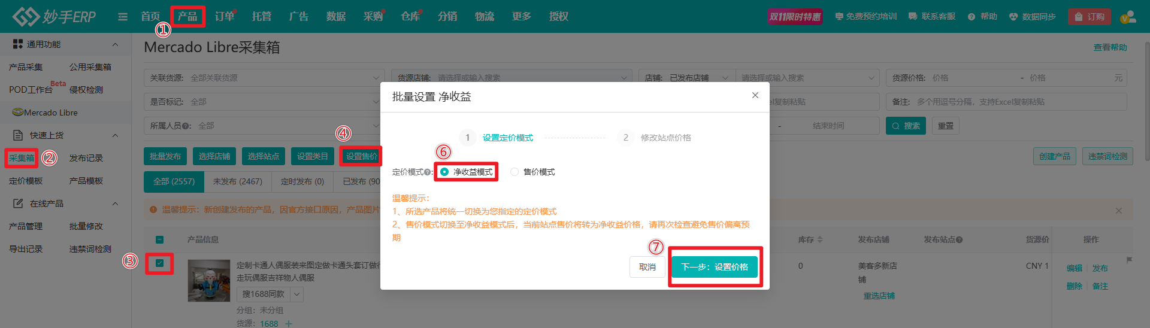The height and width of the screenshot is (328, 1150).
Task: Switch to 未发布 (2467) tab
Action: [x=238, y=181]
